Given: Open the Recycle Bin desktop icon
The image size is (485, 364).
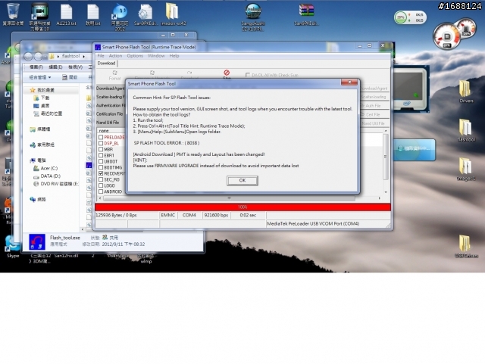Looking at the screenshot, I should [13, 14].
